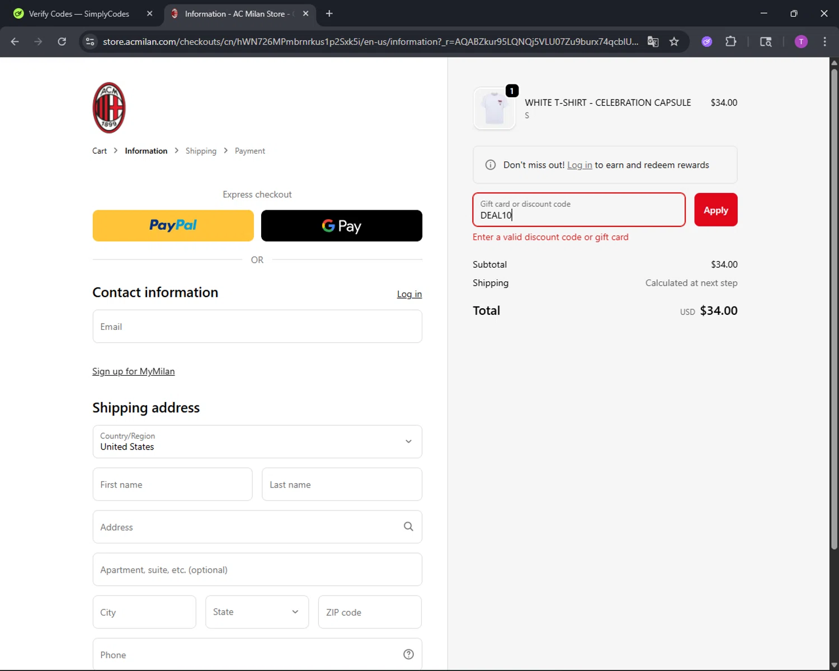Viewport: 839px width, 671px height.
Task: Reload the page with the refresh icon
Action: pos(62,41)
